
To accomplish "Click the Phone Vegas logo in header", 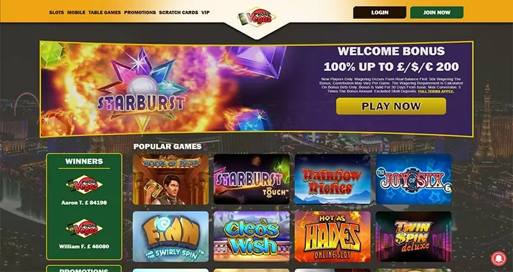I will coord(257,17).
